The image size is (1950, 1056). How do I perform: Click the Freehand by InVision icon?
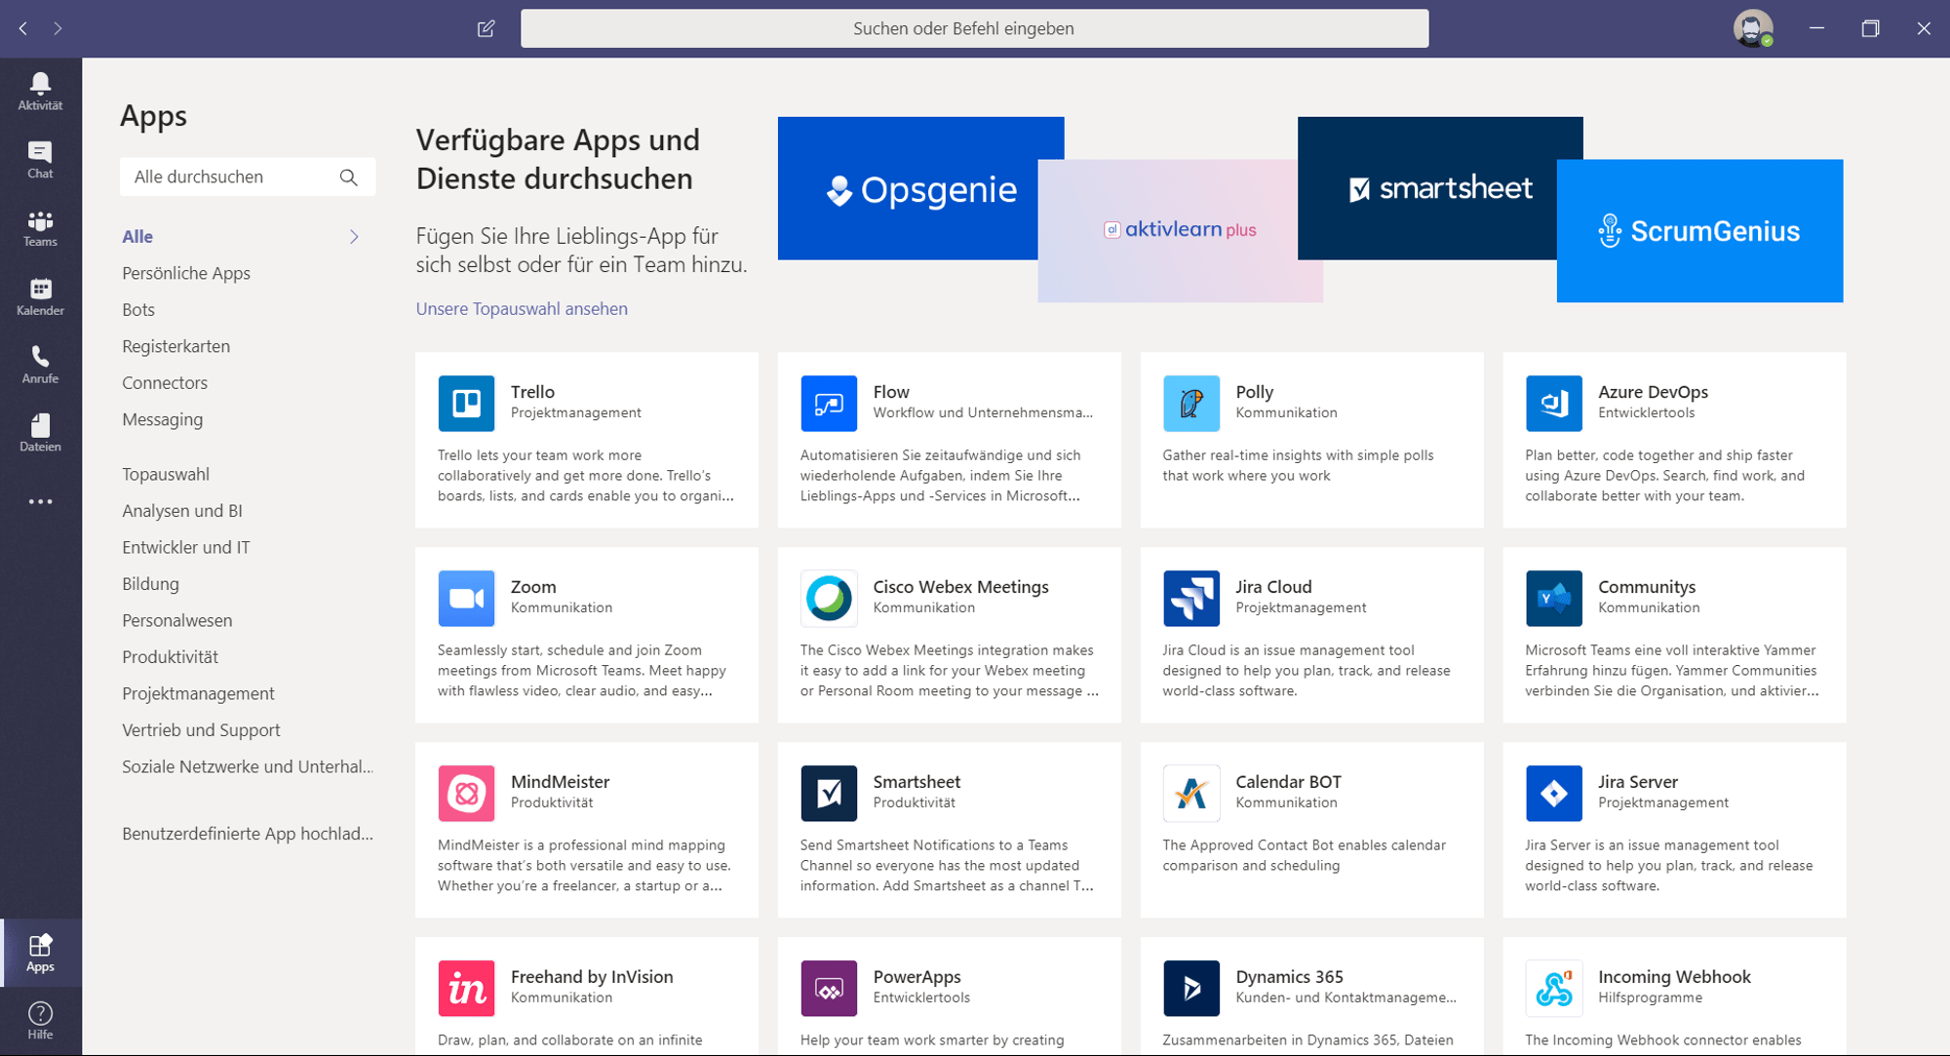click(466, 988)
